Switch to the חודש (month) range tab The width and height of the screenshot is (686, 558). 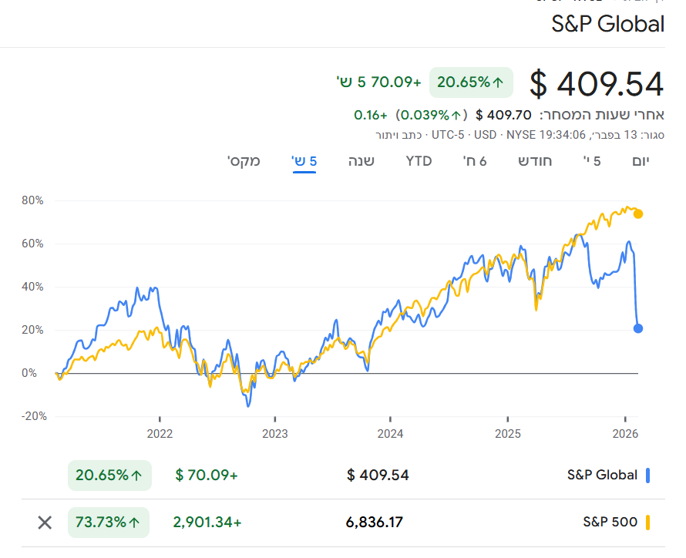coord(535,161)
